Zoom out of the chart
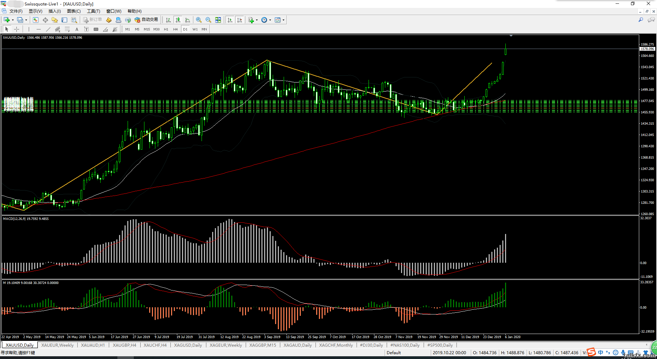The width and height of the screenshot is (657, 359). (x=208, y=20)
